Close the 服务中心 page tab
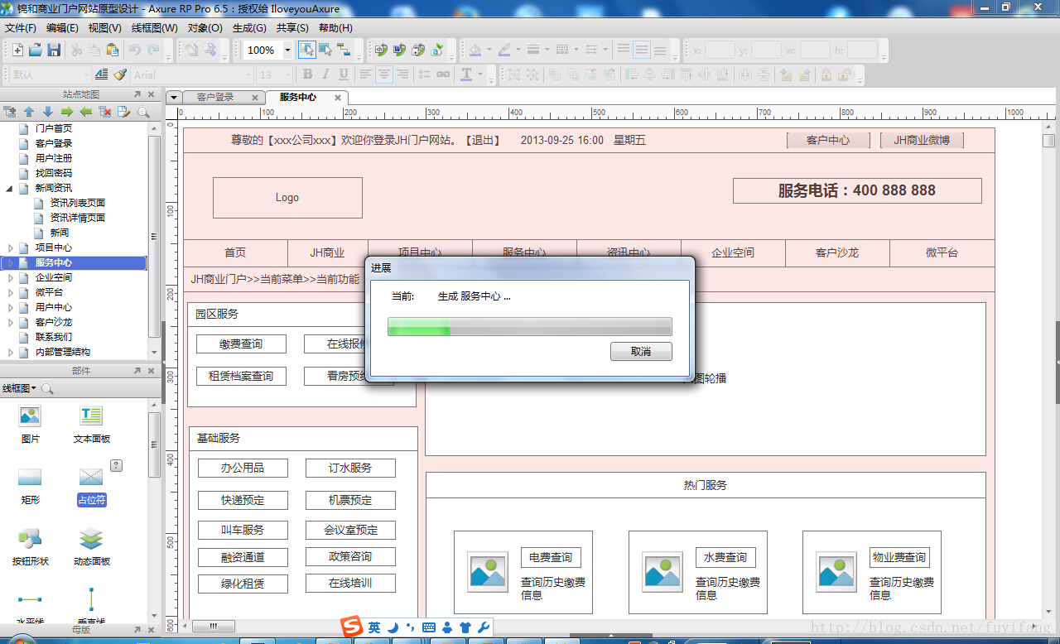Screen dimensions: 1060x644 (338, 98)
